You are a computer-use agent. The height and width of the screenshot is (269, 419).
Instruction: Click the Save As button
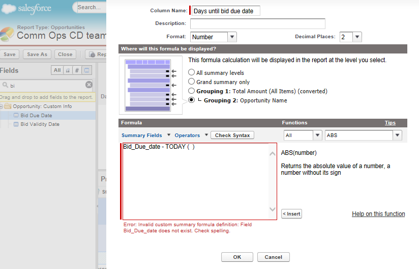coord(37,55)
